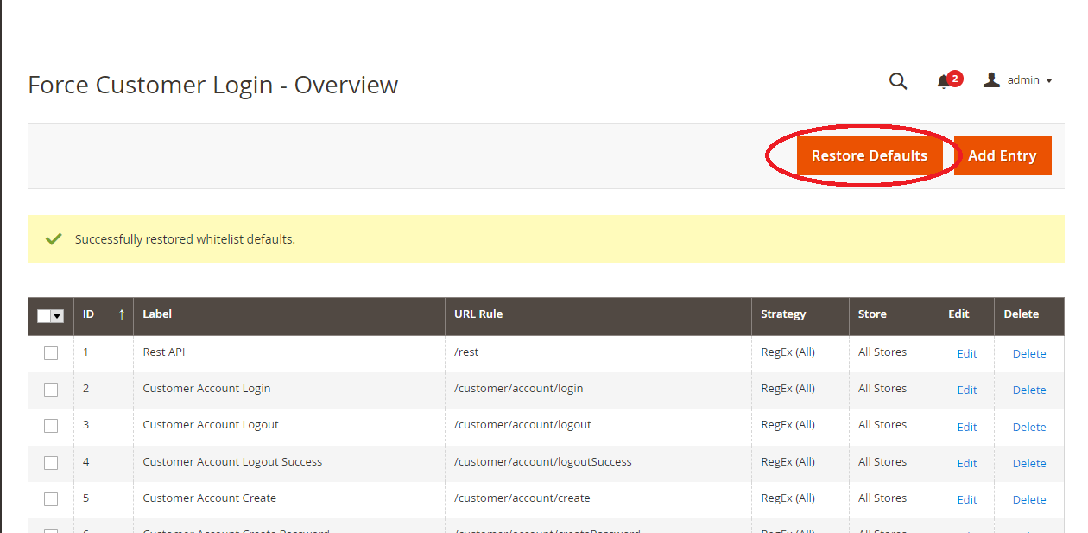This screenshot has width=1088, height=533.
Task: Click the ID link for row 1
Action: pyautogui.click(x=85, y=352)
